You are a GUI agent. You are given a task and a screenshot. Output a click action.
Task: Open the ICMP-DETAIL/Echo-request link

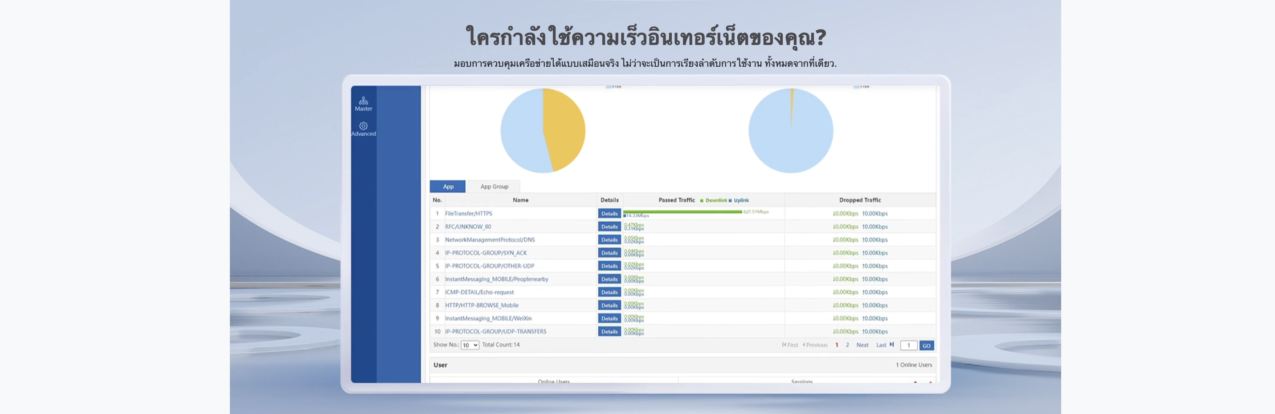pos(478,292)
